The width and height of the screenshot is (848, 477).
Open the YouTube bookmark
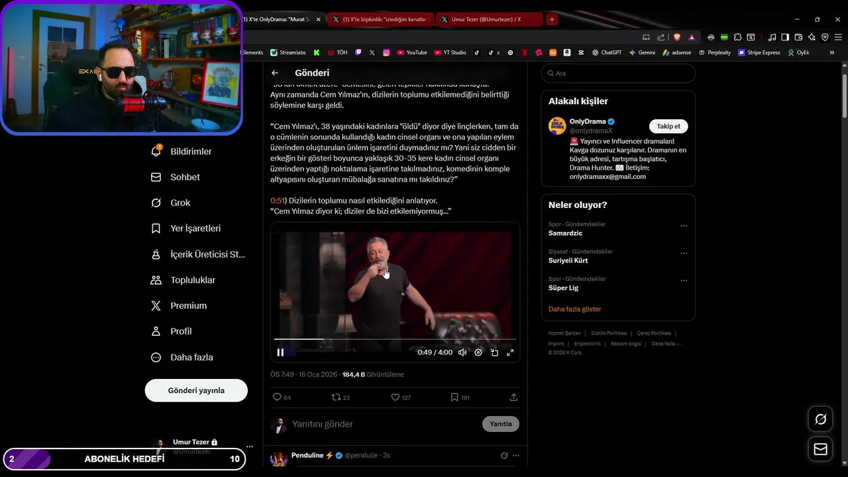pyautogui.click(x=411, y=52)
